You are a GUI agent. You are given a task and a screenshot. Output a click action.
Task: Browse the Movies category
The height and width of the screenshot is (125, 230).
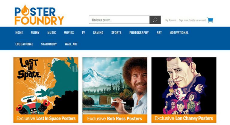69,32
